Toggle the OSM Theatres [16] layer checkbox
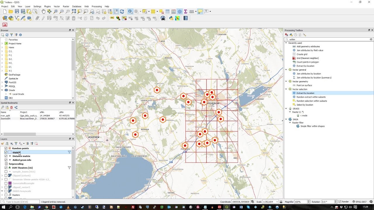 [6, 168]
